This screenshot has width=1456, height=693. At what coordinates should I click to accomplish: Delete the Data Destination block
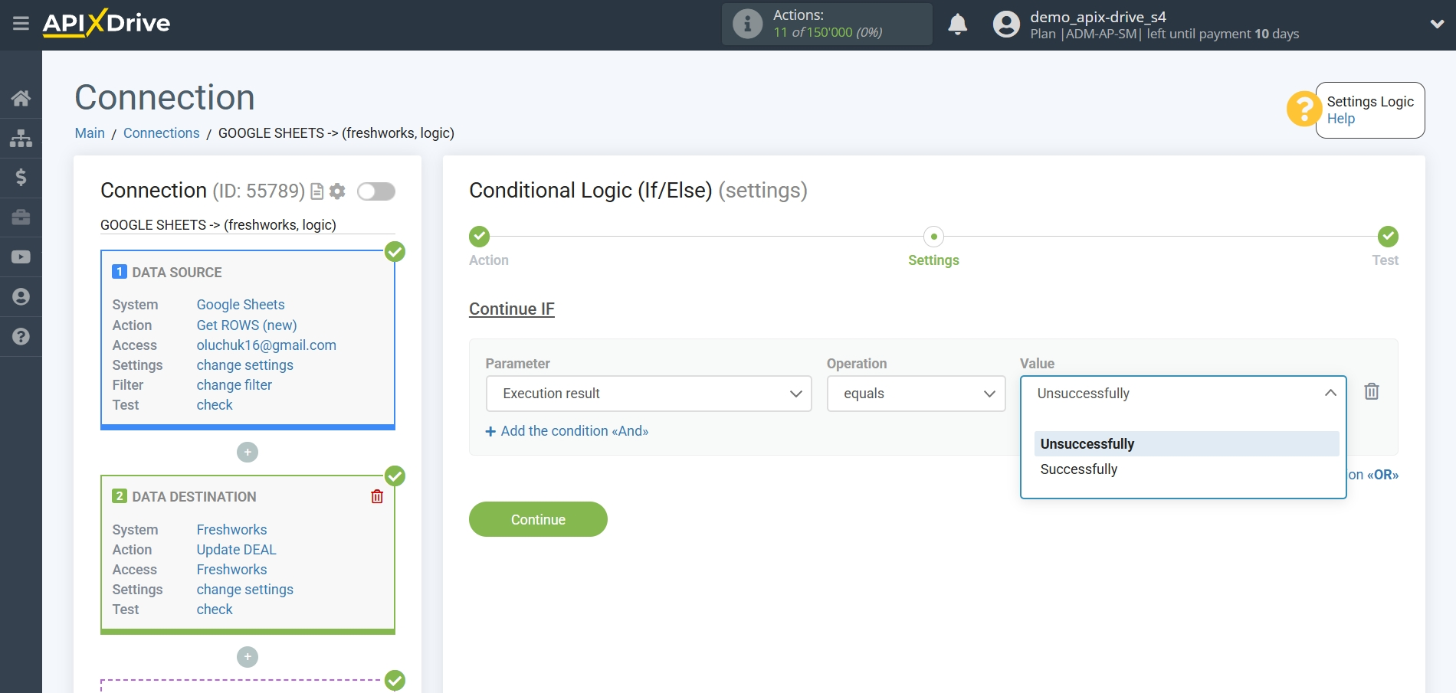click(377, 496)
